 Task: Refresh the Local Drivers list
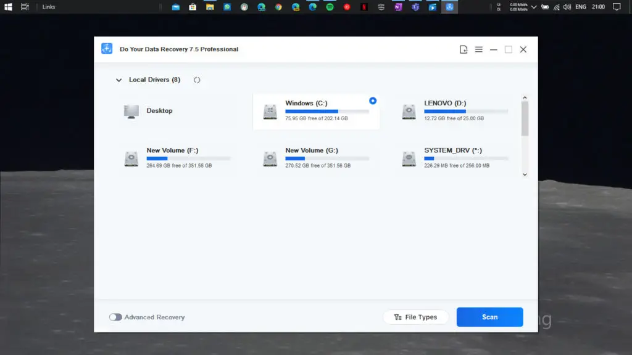[x=197, y=80]
